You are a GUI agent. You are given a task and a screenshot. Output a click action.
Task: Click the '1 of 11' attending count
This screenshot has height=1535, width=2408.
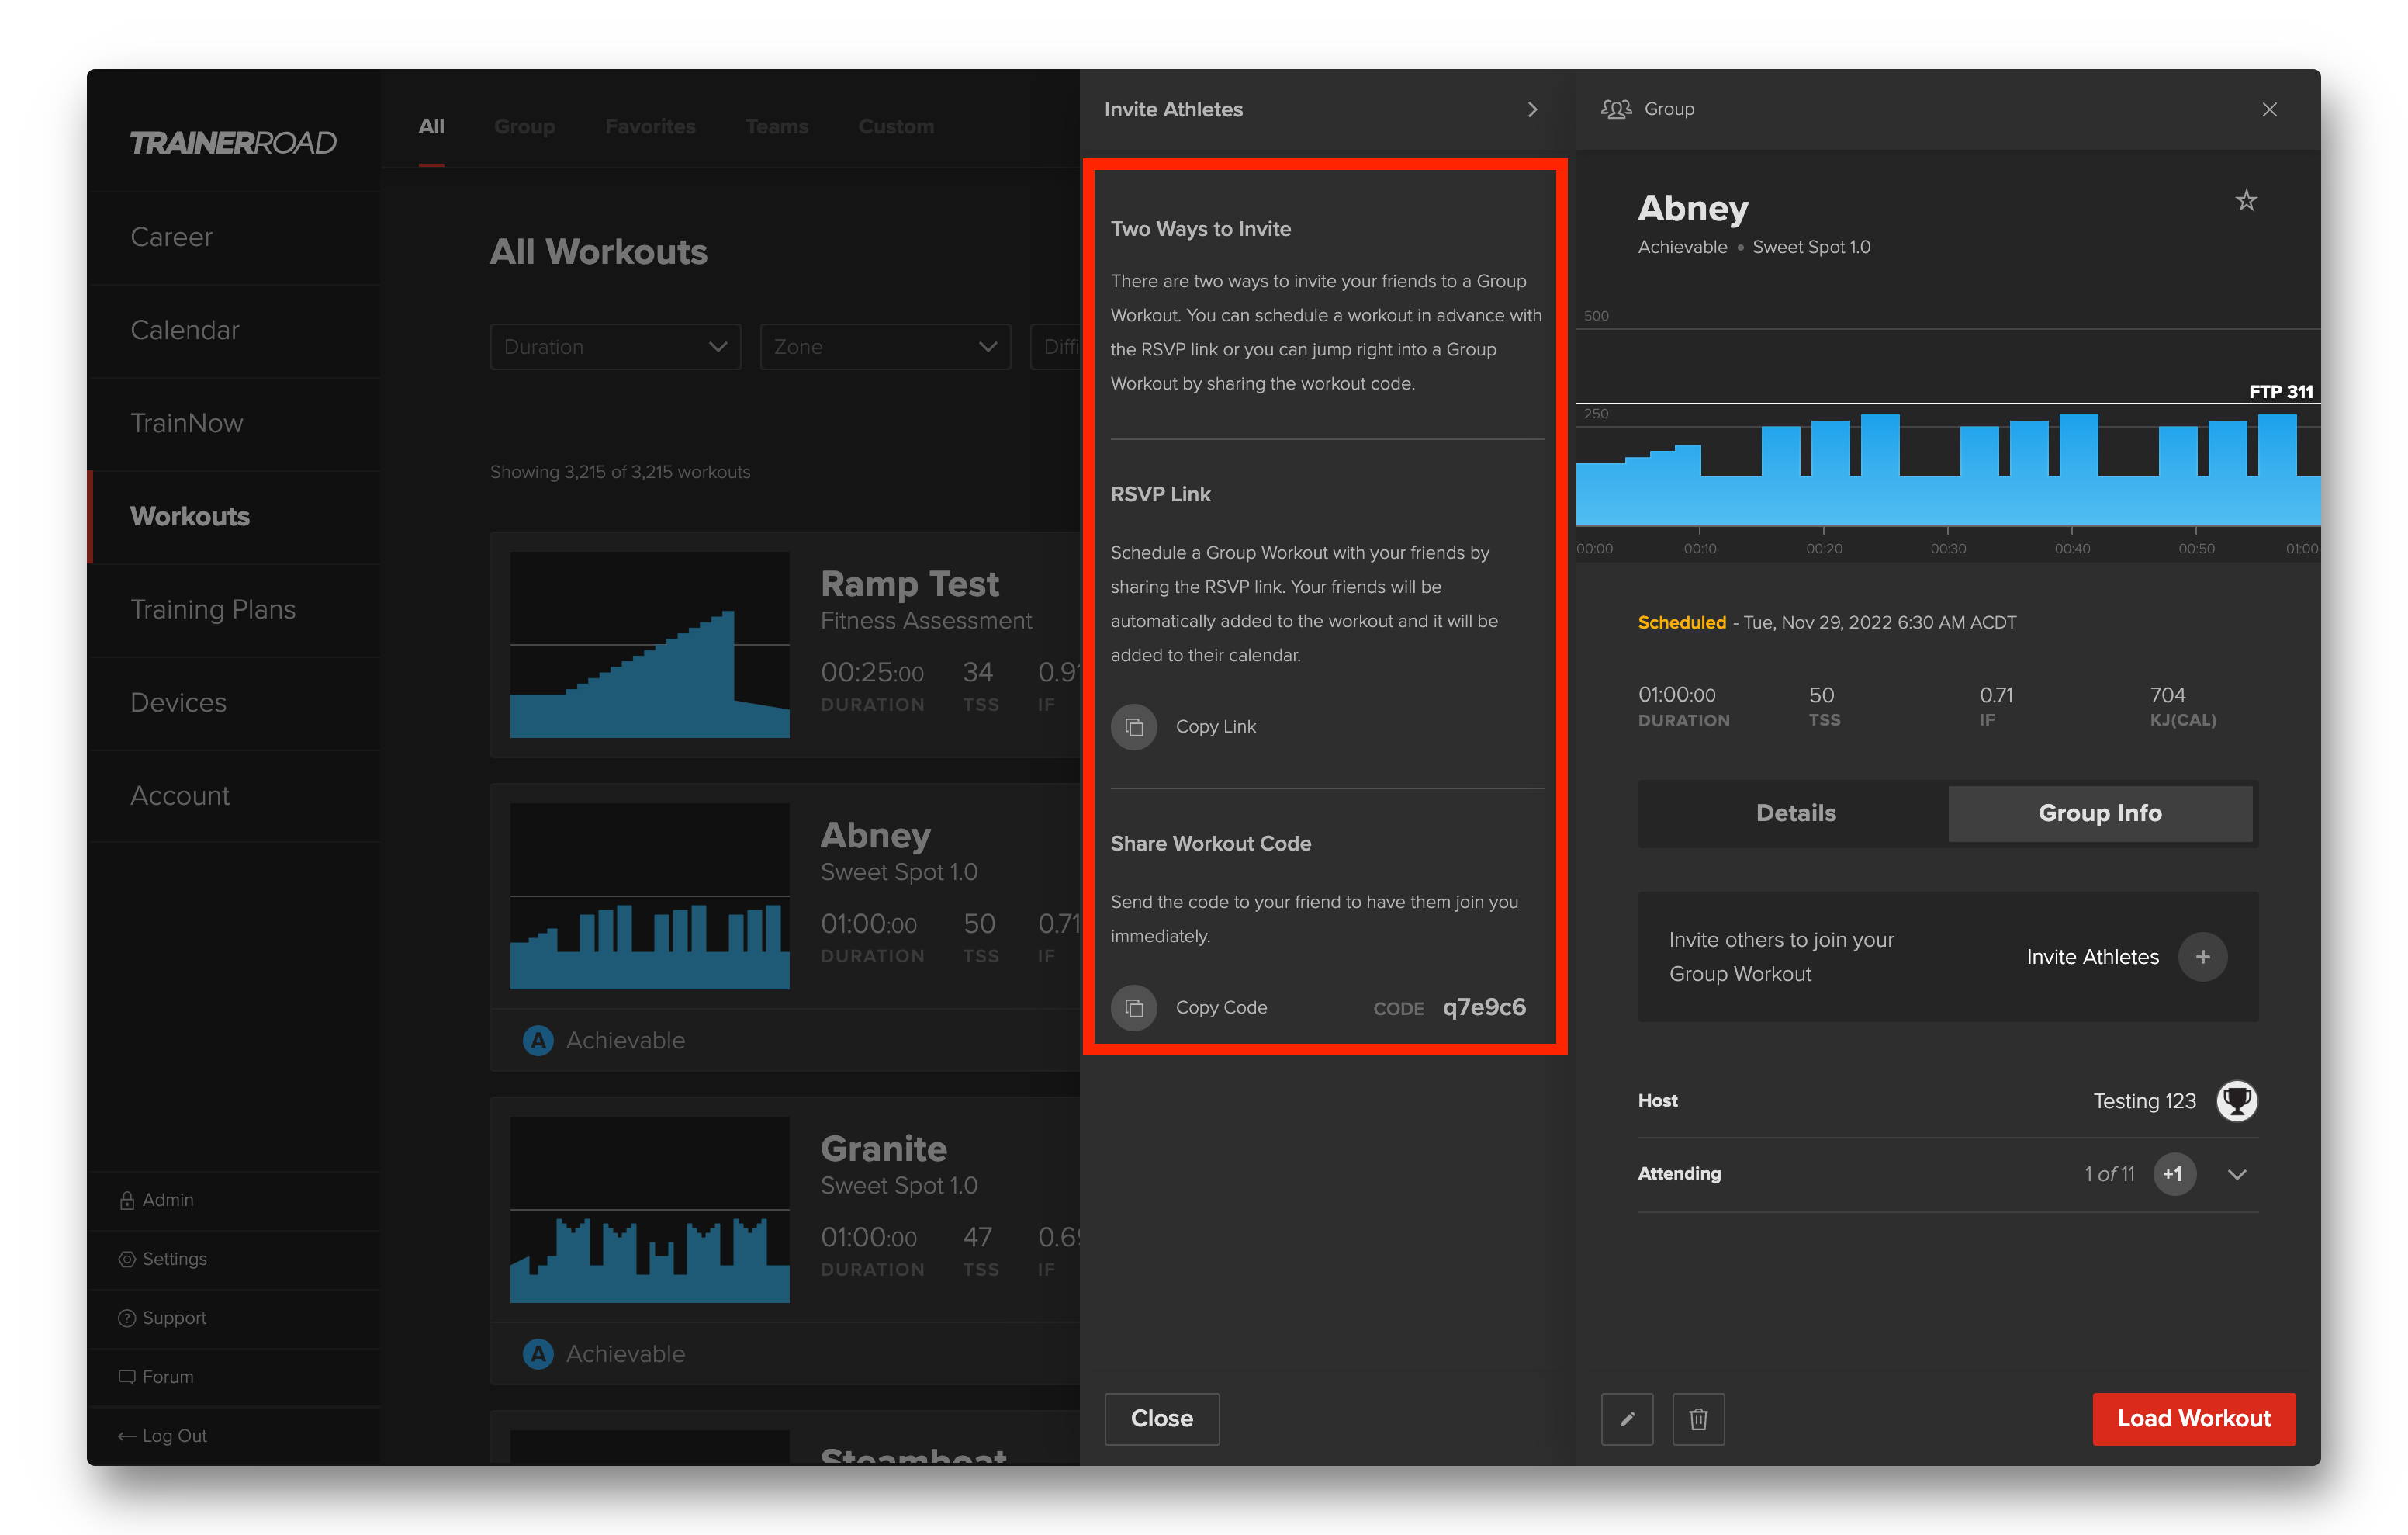coord(2109,1174)
